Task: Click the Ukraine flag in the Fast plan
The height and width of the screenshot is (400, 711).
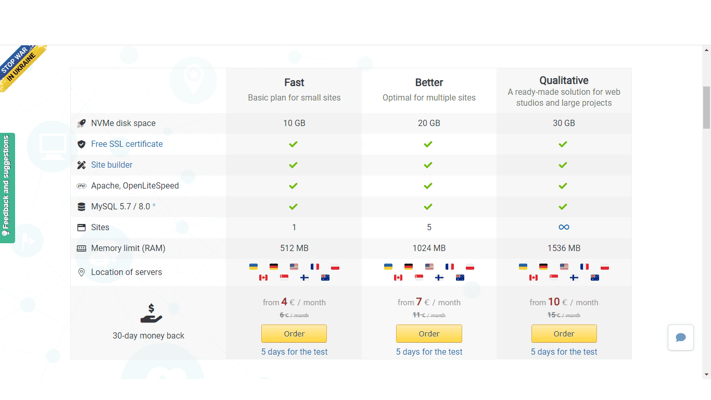Action: click(x=253, y=267)
